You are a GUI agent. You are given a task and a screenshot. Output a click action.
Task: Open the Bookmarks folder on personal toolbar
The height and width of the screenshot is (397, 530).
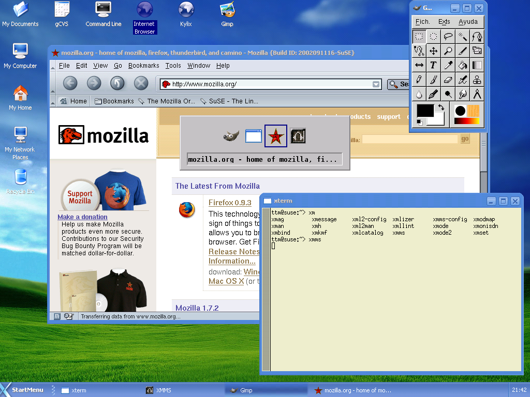point(114,101)
